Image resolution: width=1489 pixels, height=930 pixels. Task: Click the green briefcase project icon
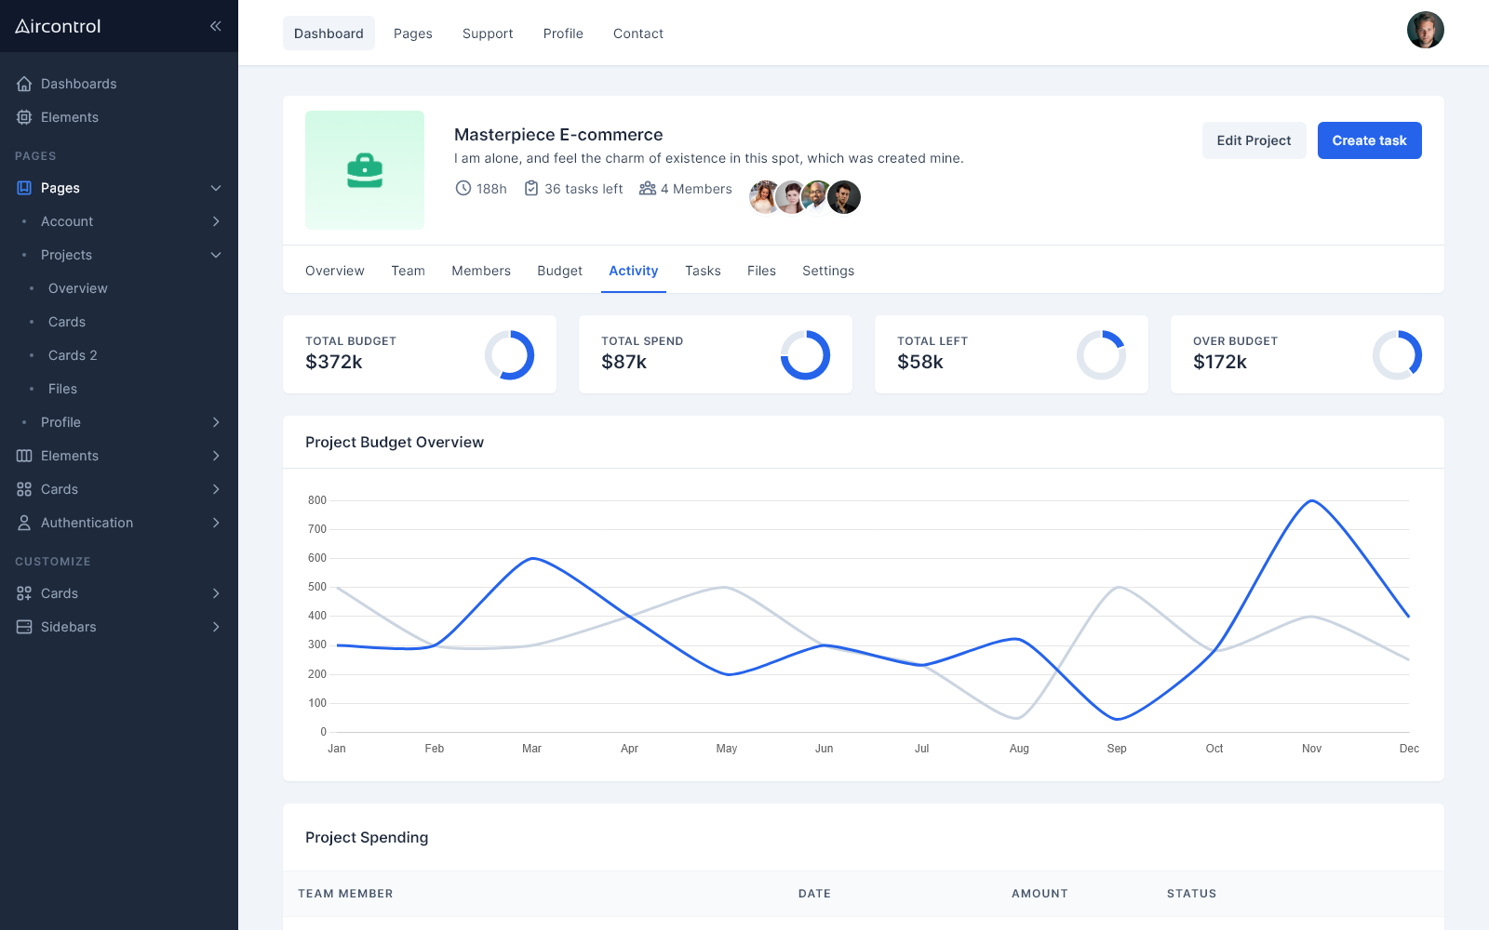pyautogui.click(x=365, y=170)
